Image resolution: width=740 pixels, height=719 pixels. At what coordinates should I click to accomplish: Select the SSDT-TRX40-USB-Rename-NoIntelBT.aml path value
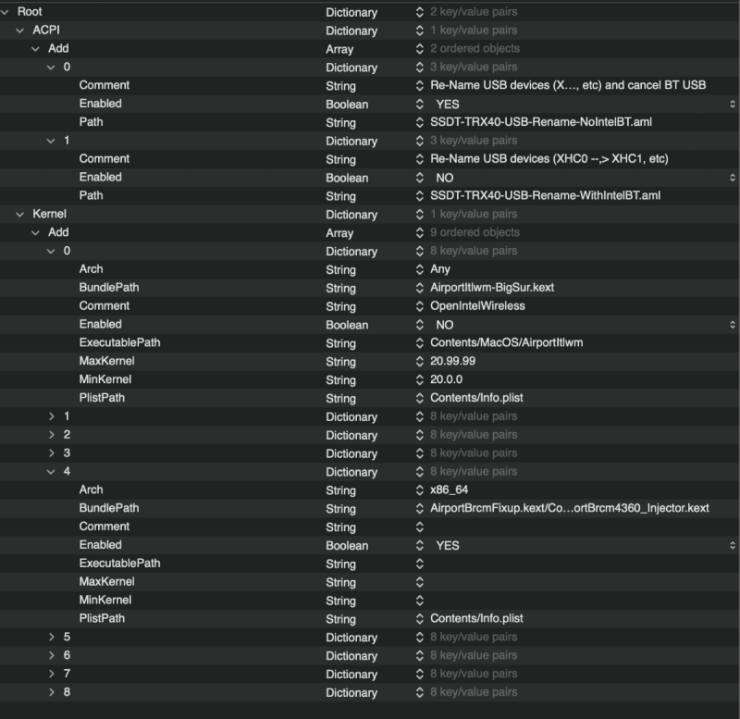549,122
